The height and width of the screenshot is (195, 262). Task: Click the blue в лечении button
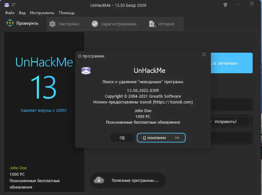click(x=231, y=63)
